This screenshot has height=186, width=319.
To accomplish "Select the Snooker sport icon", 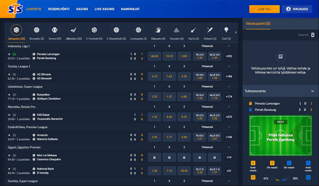I will 176,30.
